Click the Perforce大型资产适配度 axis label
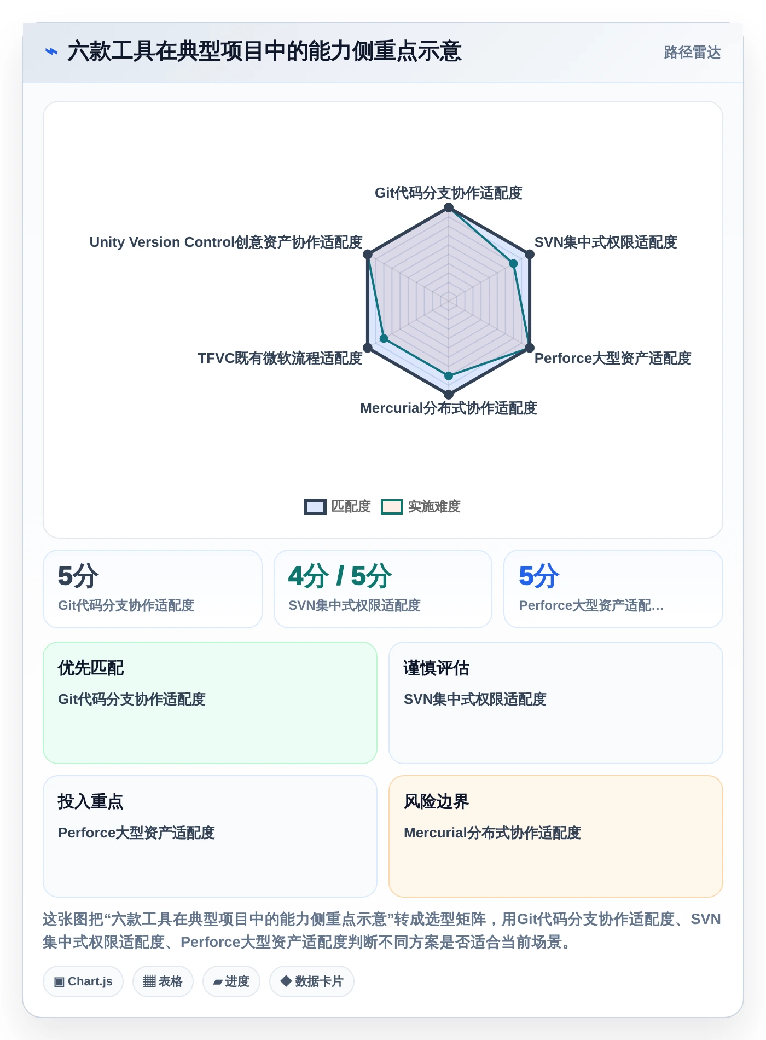This screenshot has width=766, height=1040. (613, 358)
